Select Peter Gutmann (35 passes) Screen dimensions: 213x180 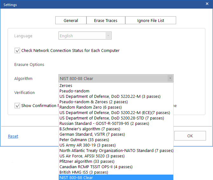coord(116,140)
